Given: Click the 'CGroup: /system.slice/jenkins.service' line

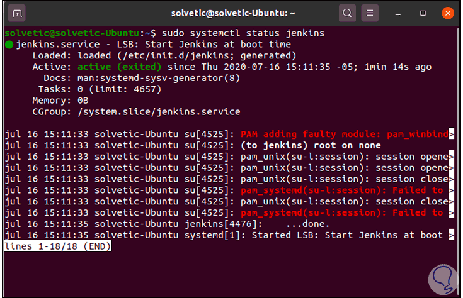Looking at the screenshot, I should coord(136,112).
